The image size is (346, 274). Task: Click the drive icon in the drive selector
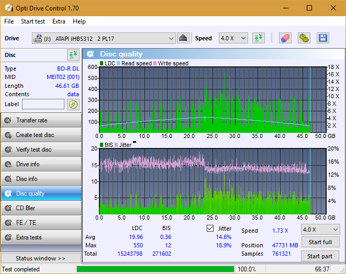pyautogui.click(x=38, y=38)
